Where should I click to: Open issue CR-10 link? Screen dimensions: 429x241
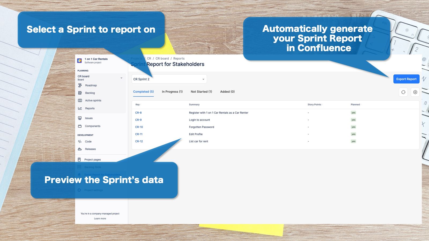click(139, 127)
